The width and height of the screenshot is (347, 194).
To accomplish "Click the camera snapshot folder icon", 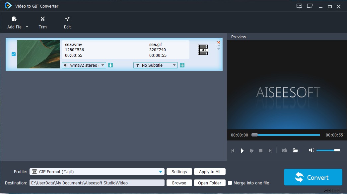I will point(295,150).
